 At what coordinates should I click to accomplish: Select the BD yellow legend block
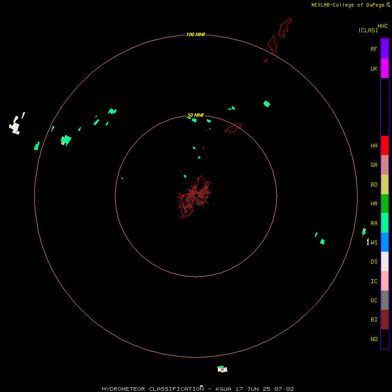click(x=385, y=184)
